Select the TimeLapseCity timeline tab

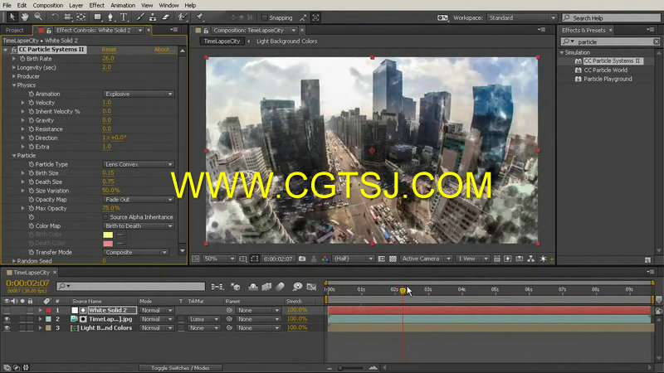coord(32,273)
